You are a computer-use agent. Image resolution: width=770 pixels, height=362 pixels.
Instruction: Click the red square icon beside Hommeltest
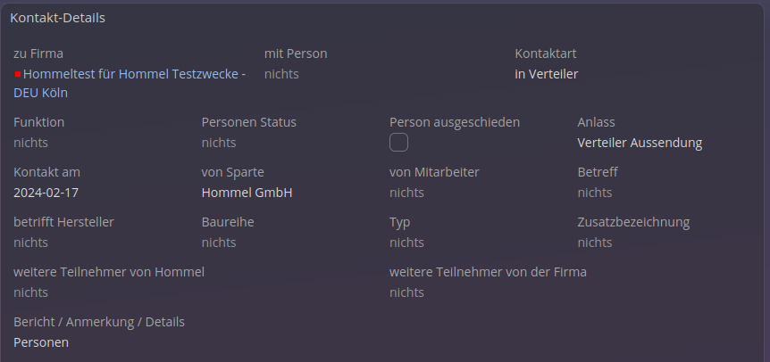click(x=18, y=74)
